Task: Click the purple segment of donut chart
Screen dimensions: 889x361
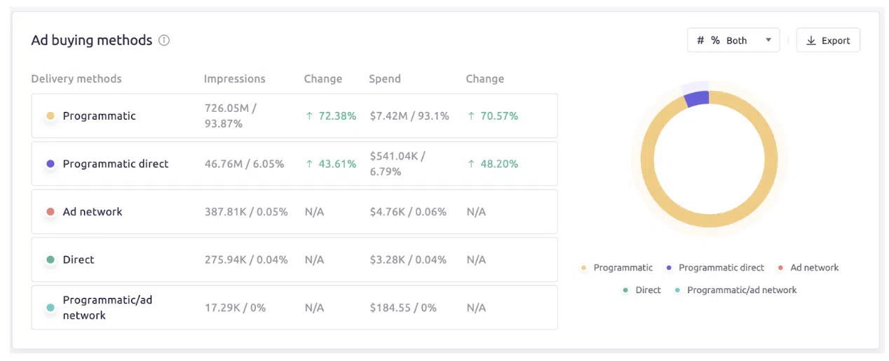Action: pyautogui.click(x=697, y=99)
